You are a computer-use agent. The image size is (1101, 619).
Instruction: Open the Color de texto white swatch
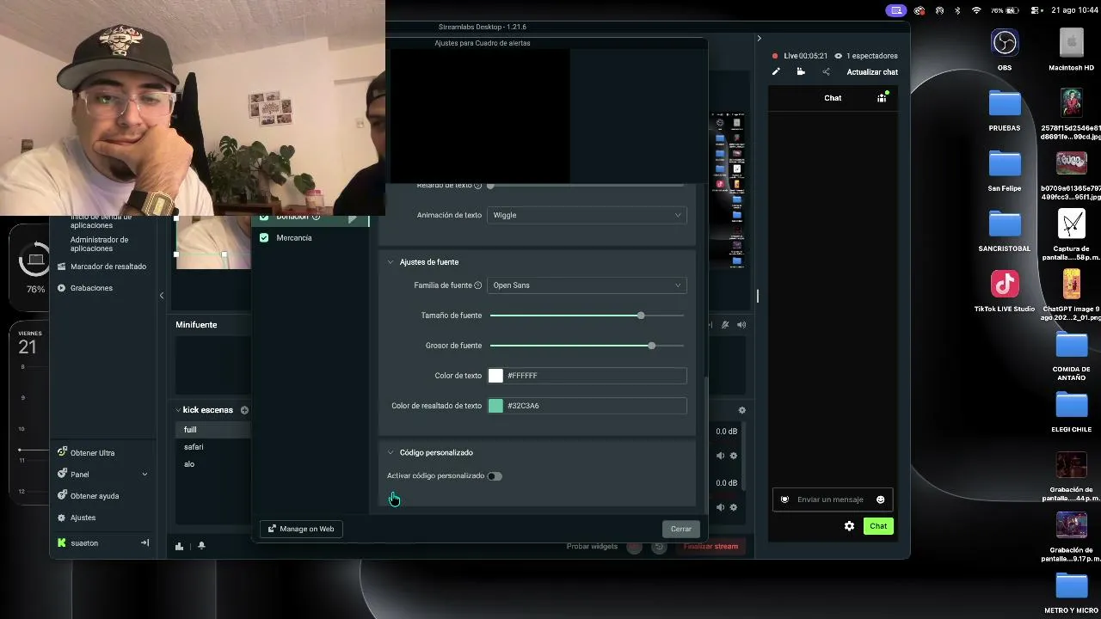[495, 376]
